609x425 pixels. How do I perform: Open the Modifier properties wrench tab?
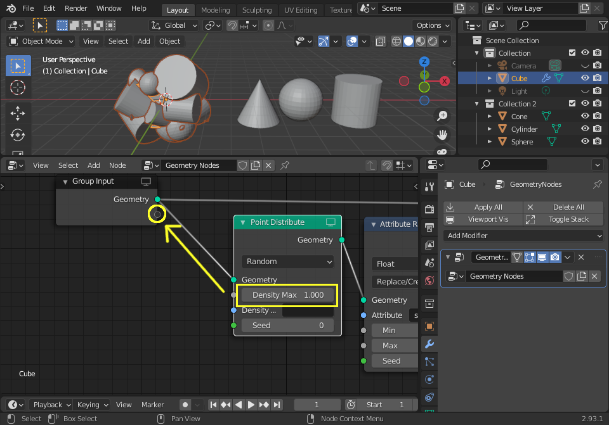[429, 344]
